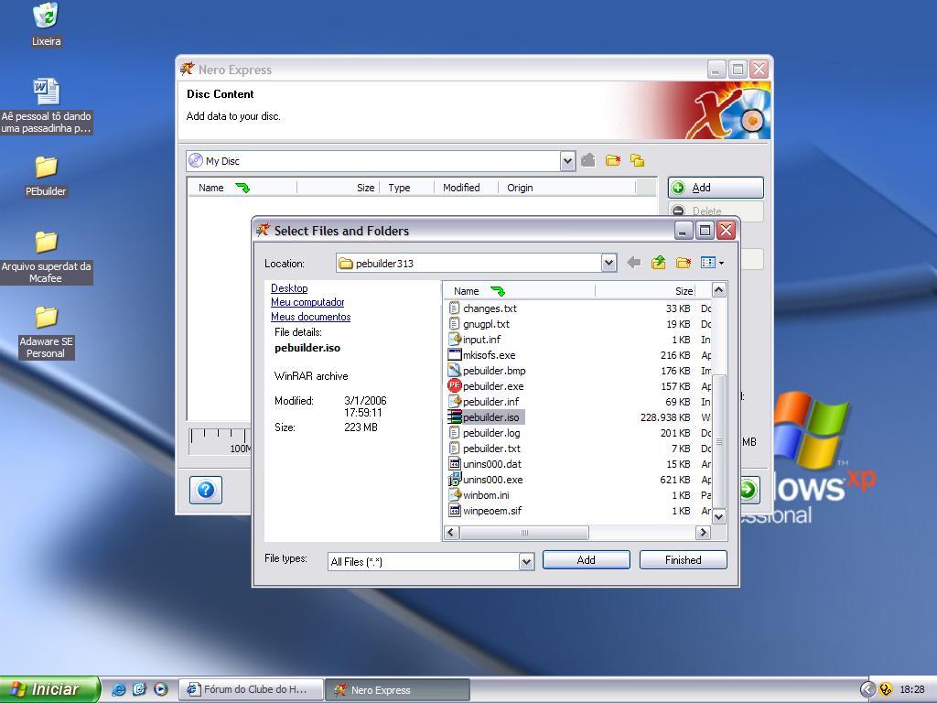Image resolution: width=937 pixels, height=703 pixels.
Task: Expand the Location pebuilder313 dropdown
Action: [609, 263]
